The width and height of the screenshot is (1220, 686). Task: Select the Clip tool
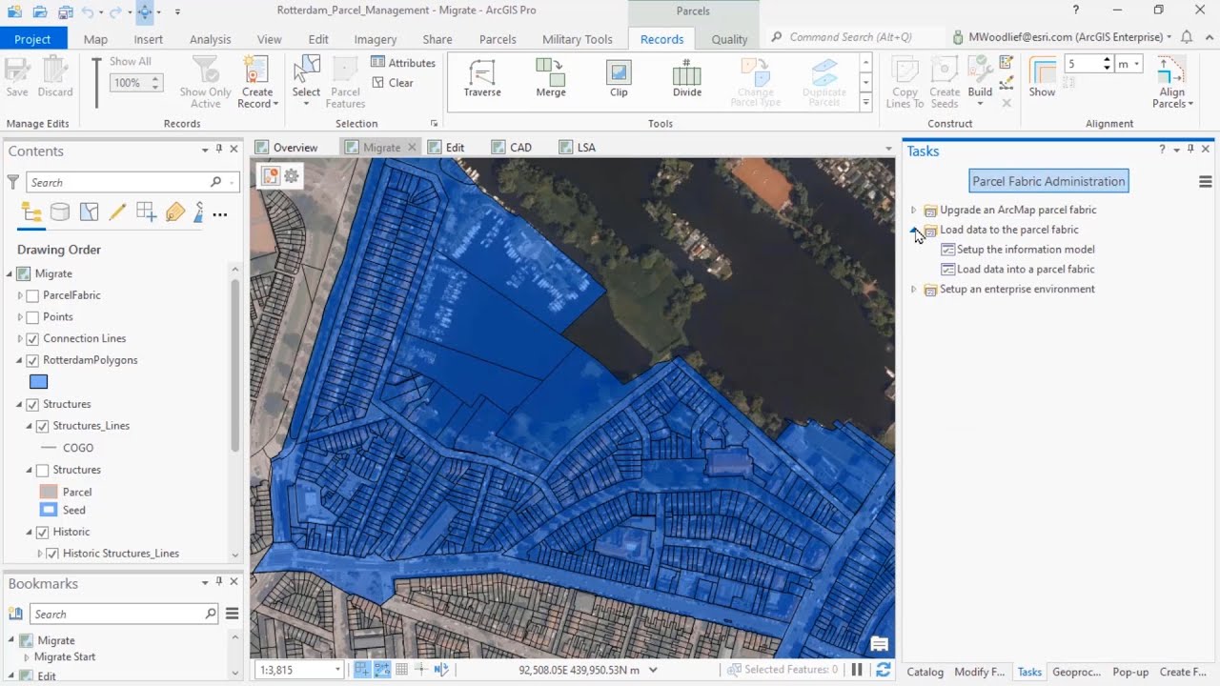(x=619, y=78)
